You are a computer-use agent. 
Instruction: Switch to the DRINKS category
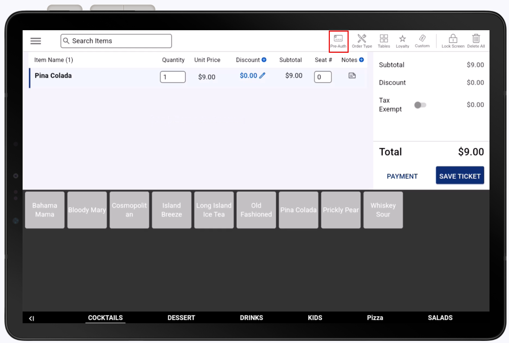click(x=252, y=318)
